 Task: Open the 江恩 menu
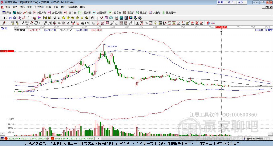[x=29, y=7]
